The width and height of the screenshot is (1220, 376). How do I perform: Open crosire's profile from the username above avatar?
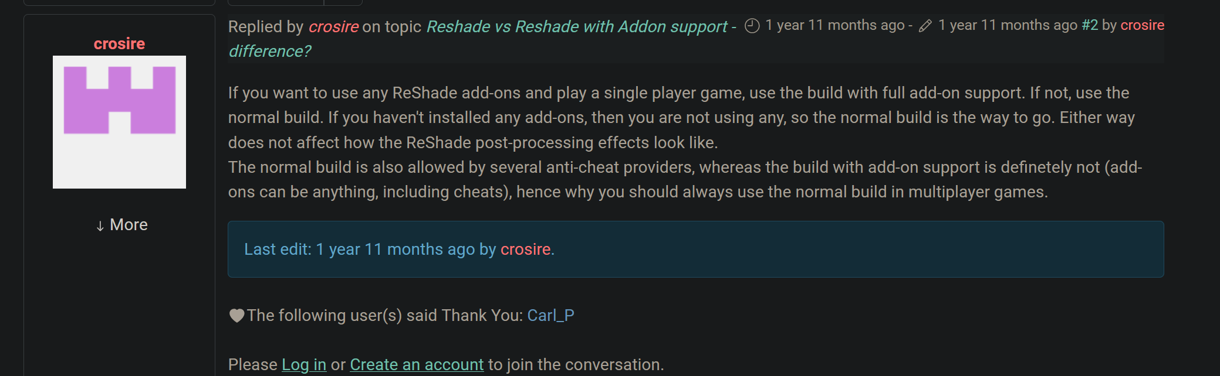(119, 43)
